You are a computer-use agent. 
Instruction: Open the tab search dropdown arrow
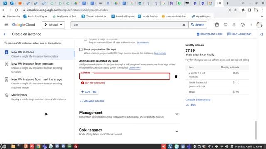(x=243, y=3)
